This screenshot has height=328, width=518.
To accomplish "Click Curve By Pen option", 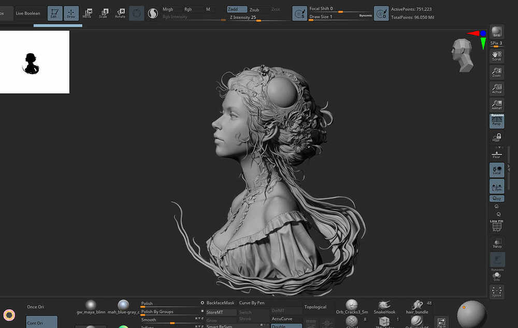I will [x=252, y=303].
